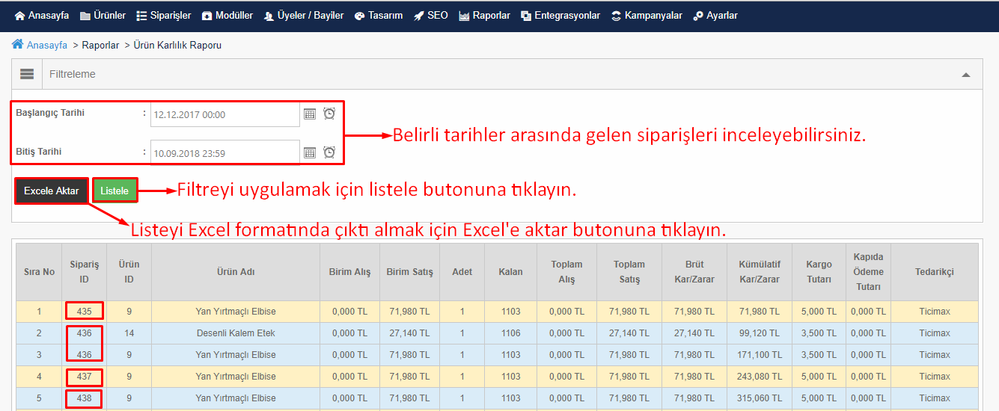
Task: Open the Raporlar menu in top bar
Action: pos(485,15)
